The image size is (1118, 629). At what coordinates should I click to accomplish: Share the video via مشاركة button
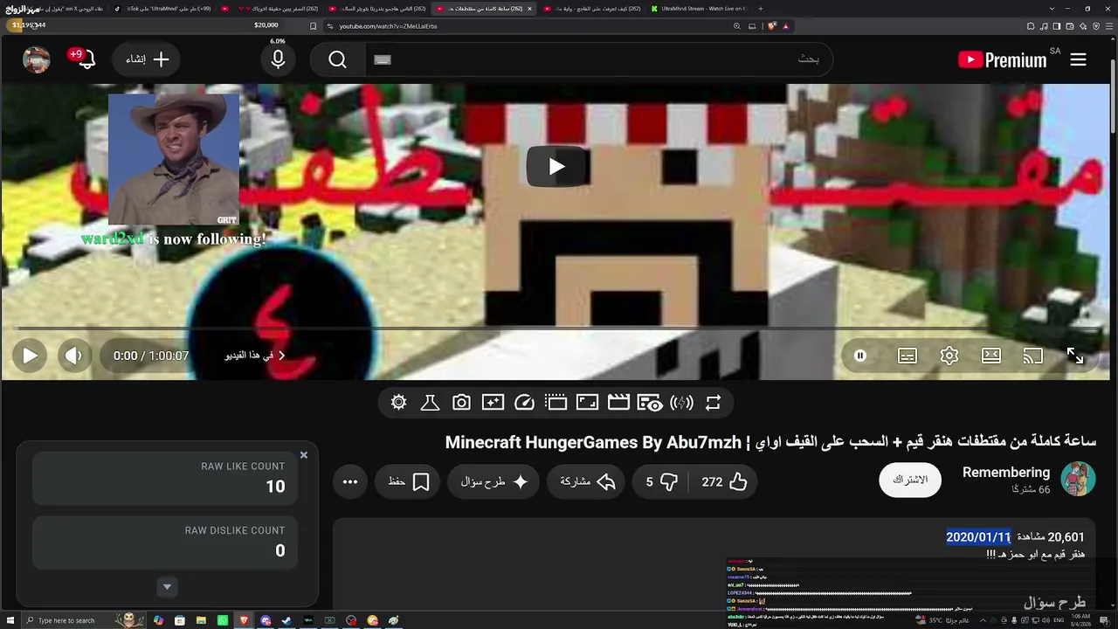pos(587,481)
